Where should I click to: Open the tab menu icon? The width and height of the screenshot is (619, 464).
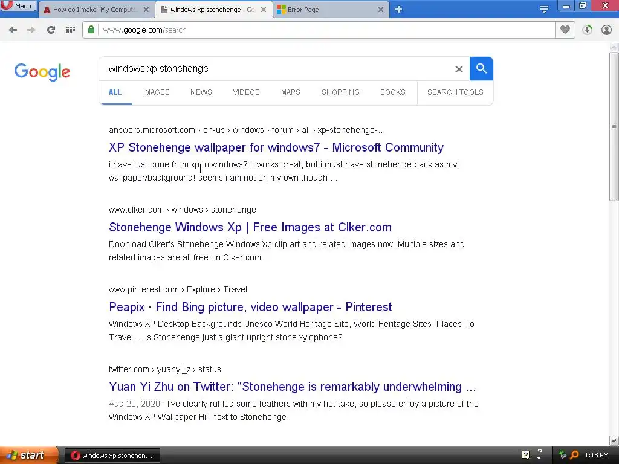click(545, 10)
